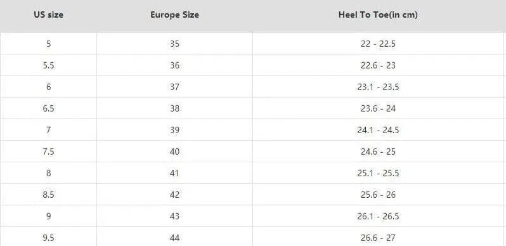
Task: Select Europe size 41 cell
Action: click(174, 173)
